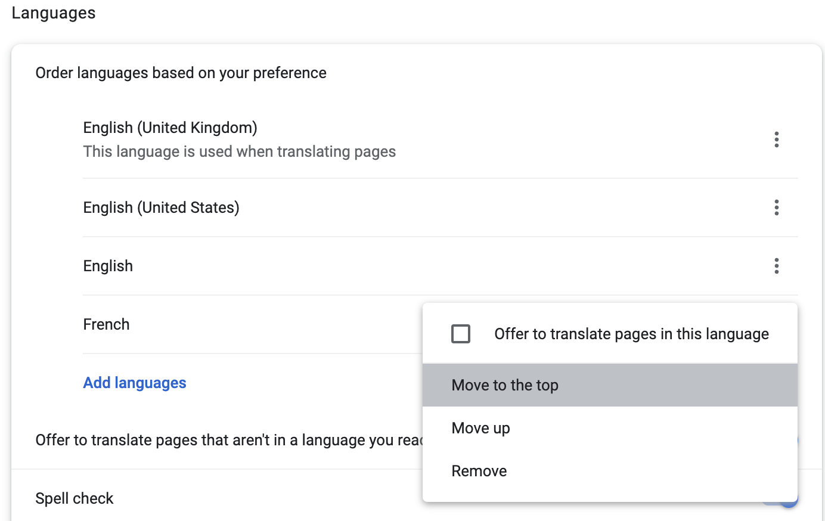
Task: Tick the offer to translate checkbox
Action: (x=461, y=334)
